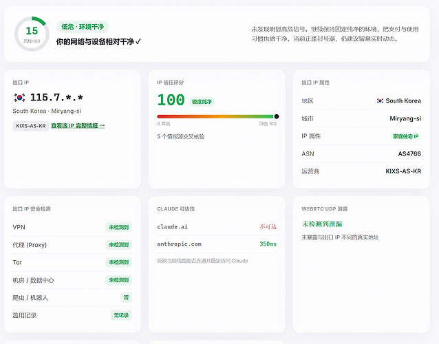439x344 pixels.
Task: Click anthropic.com reachability row
Action: coord(217,244)
